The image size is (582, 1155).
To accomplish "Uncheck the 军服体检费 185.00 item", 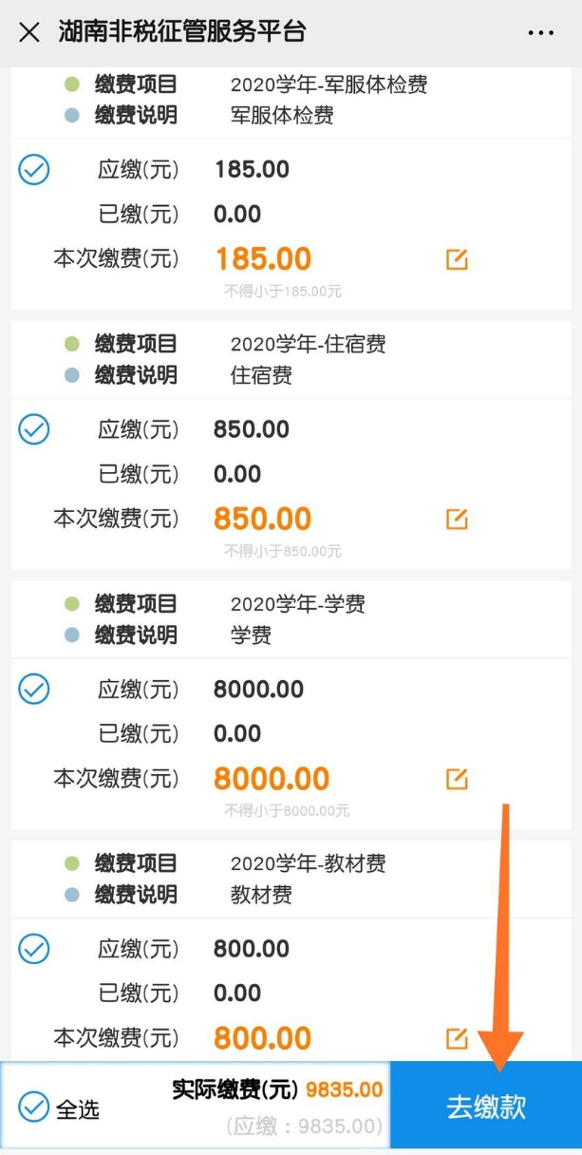I will (x=34, y=171).
